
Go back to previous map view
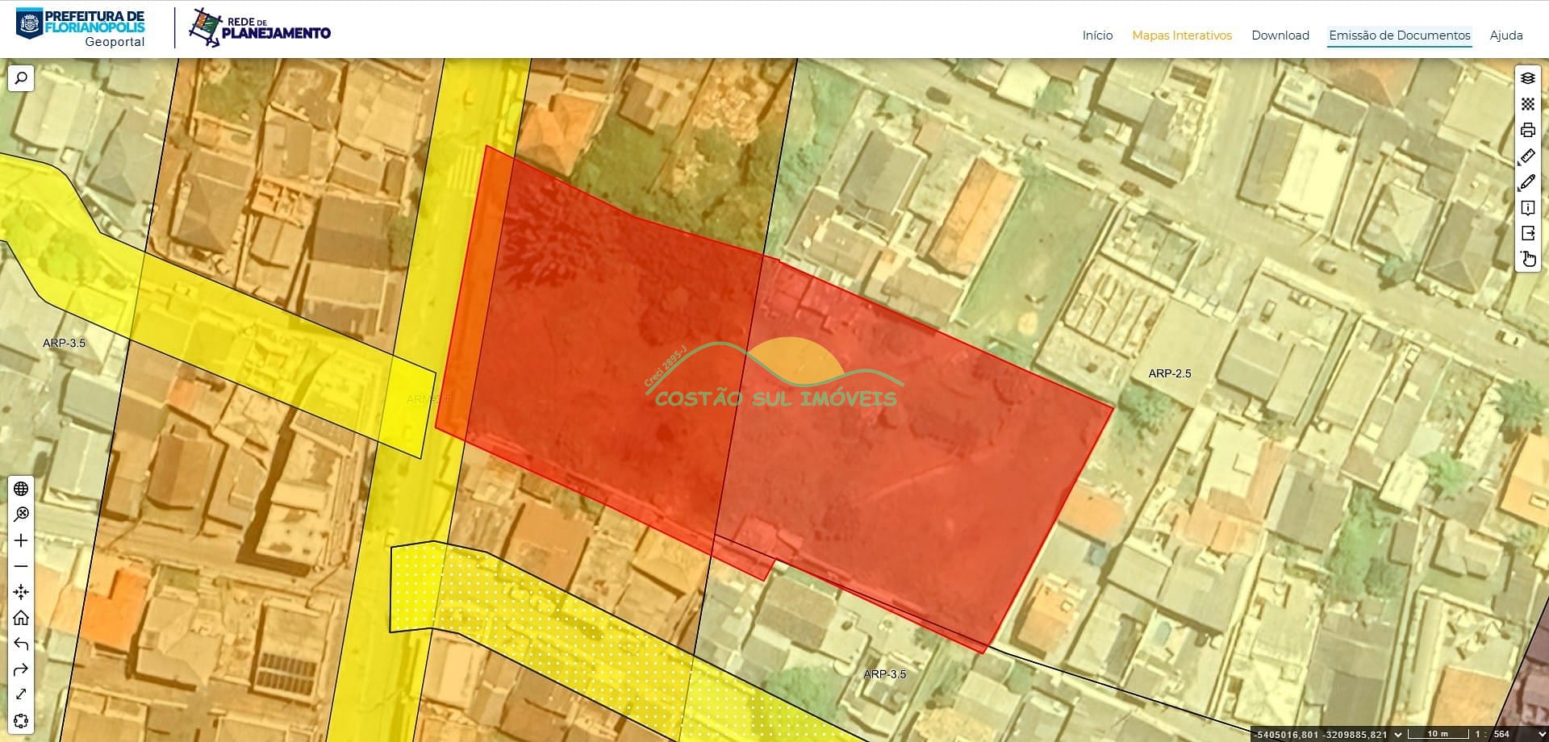(21, 644)
